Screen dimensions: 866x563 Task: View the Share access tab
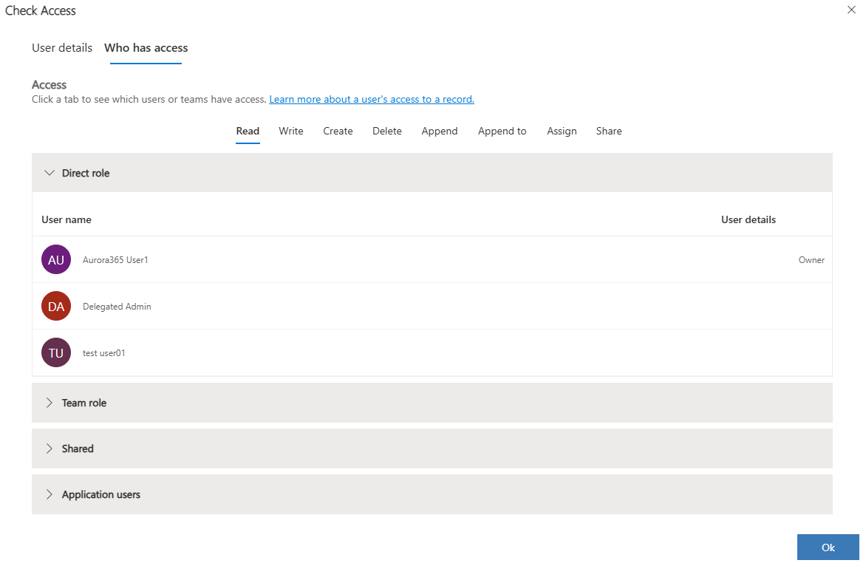click(608, 131)
